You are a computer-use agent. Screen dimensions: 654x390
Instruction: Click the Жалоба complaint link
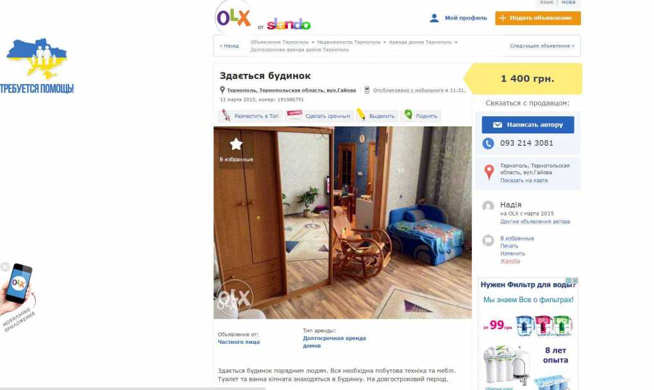point(510,261)
